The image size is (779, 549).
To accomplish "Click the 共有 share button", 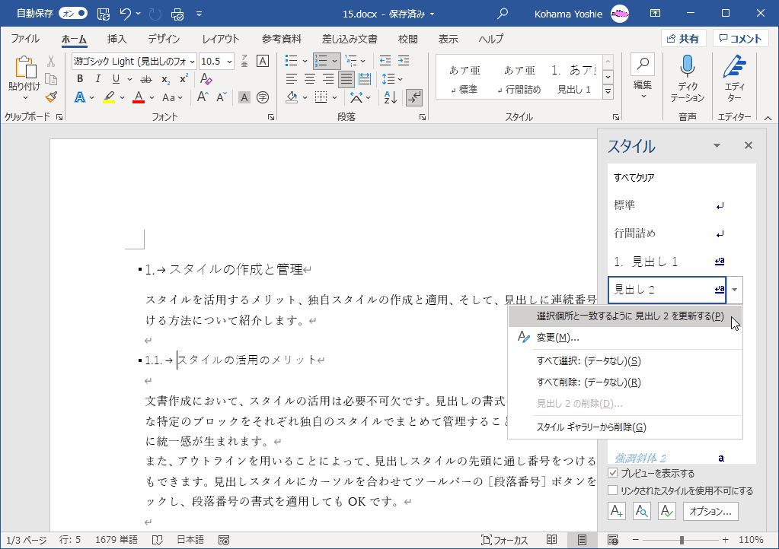I will pyautogui.click(x=683, y=39).
